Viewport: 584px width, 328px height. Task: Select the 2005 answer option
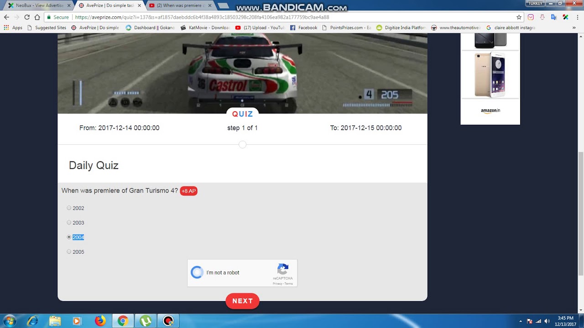(x=69, y=251)
